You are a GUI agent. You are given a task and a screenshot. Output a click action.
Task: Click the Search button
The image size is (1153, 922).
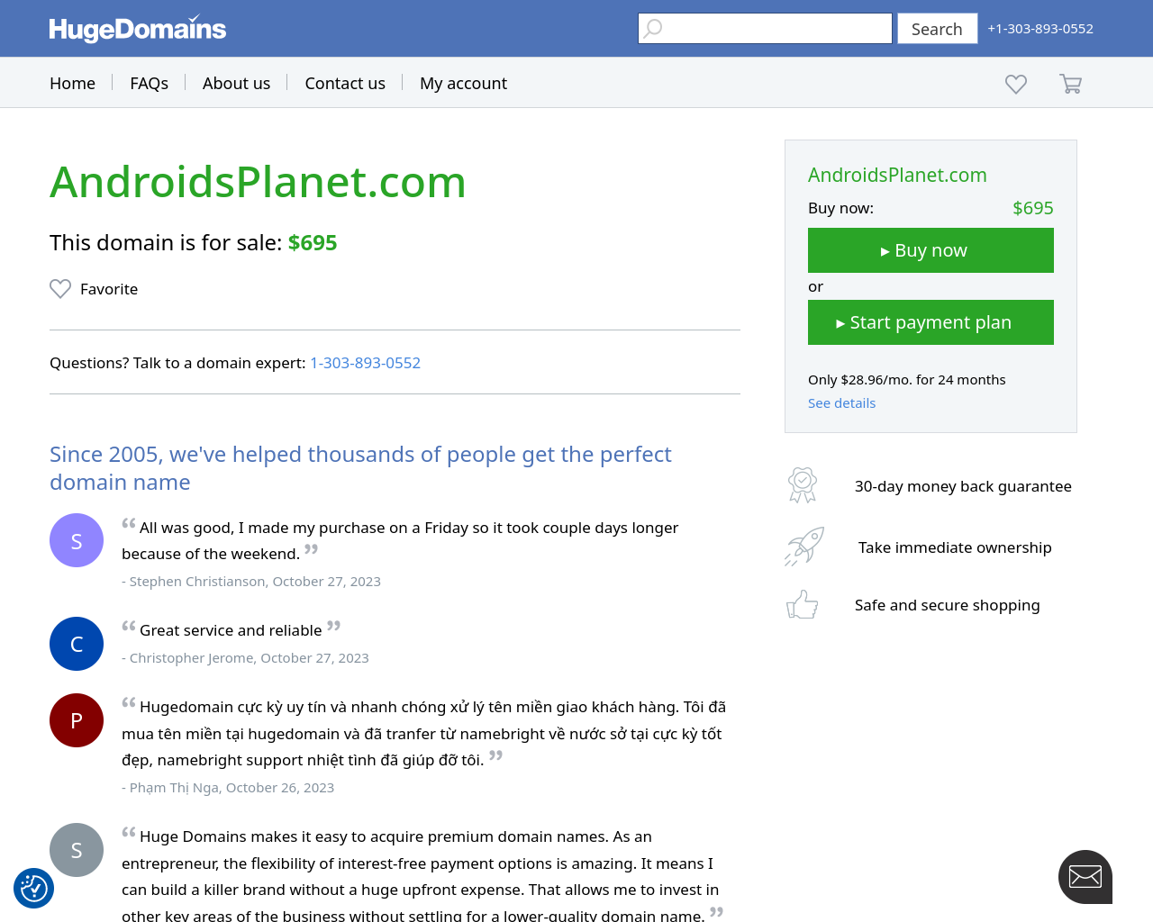click(x=937, y=29)
